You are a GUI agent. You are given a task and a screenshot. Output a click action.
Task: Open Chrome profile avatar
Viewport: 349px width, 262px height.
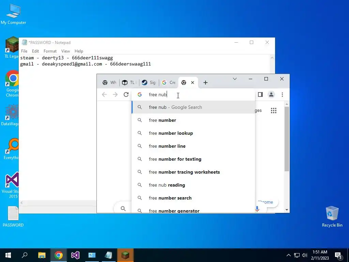click(x=271, y=95)
